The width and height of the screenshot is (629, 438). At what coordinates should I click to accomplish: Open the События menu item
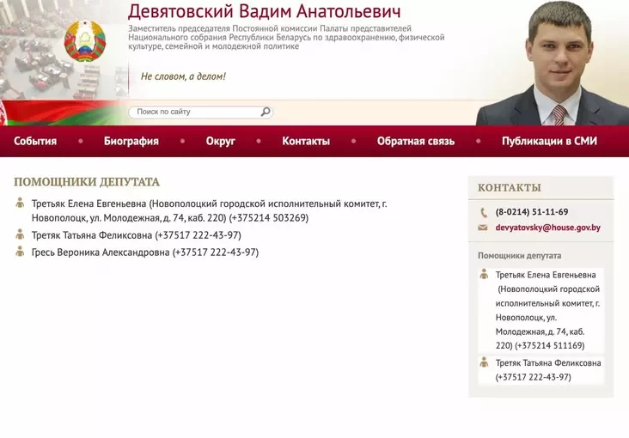pos(35,142)
